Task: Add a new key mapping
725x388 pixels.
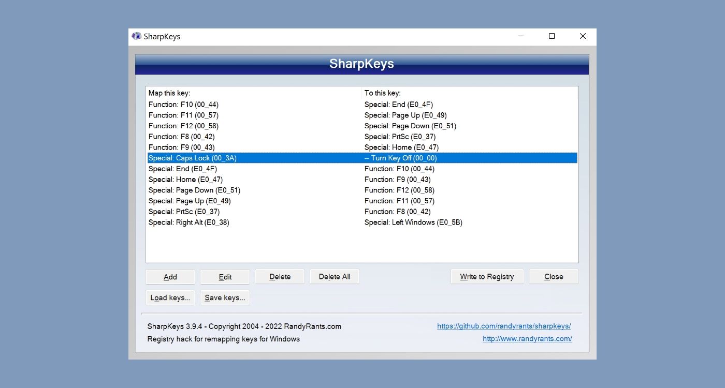Action: point(170,277)
